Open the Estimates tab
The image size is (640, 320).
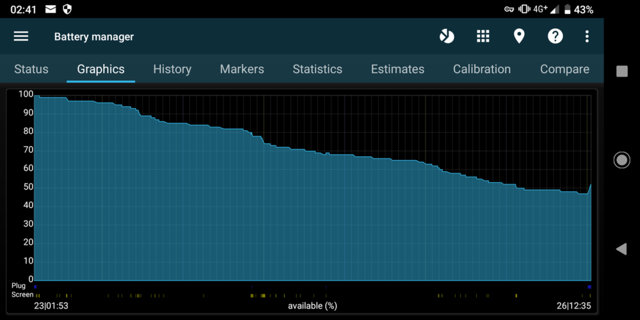[397, 69]
